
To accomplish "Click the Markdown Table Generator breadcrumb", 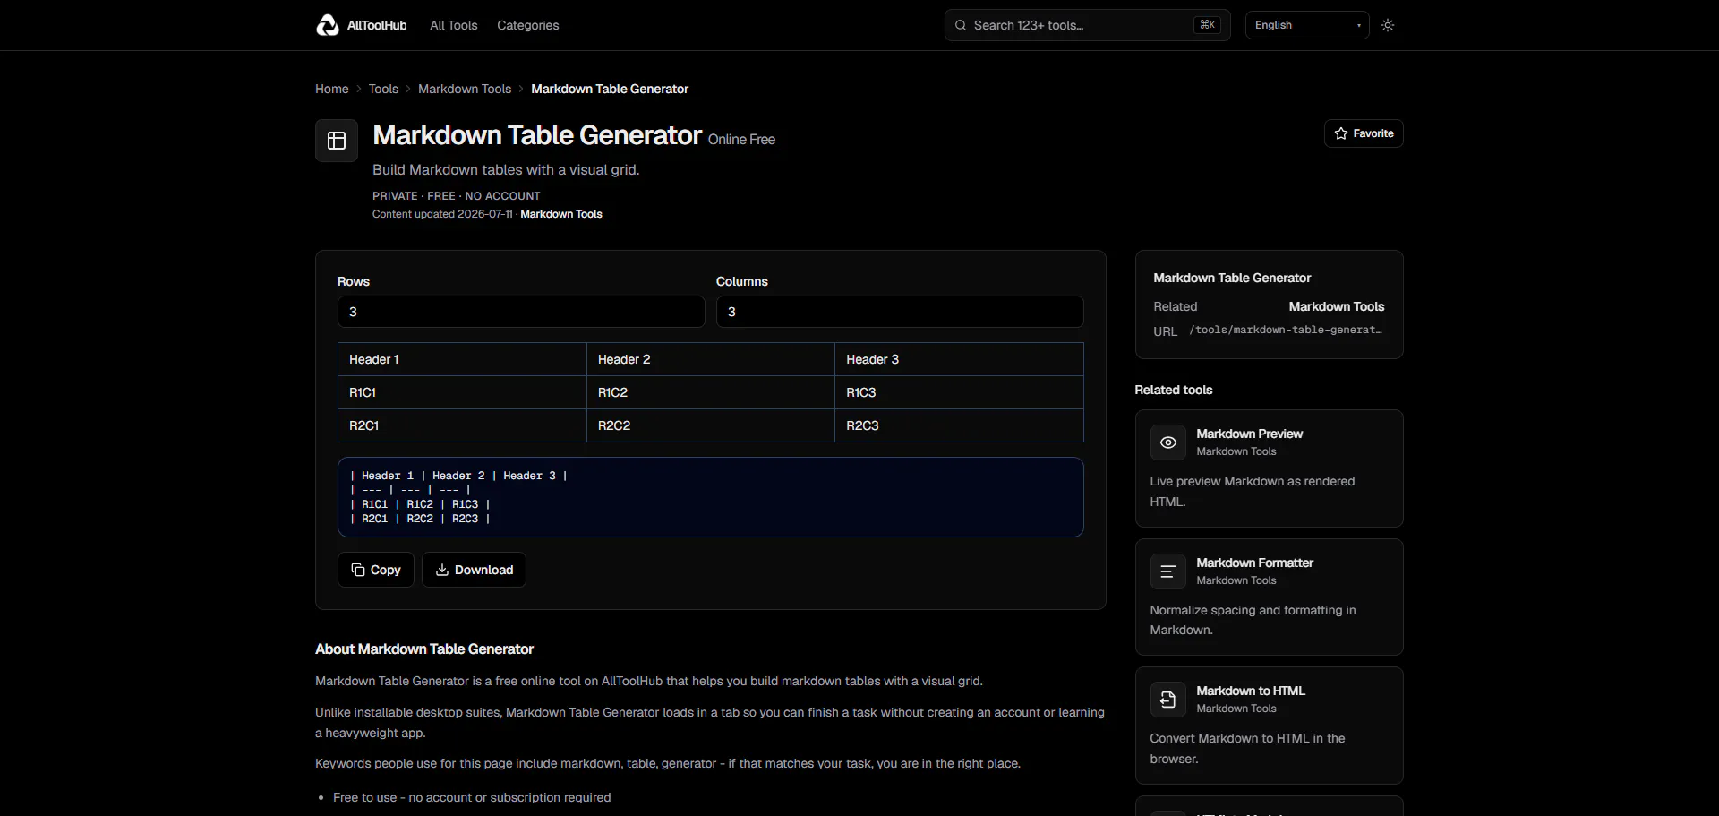I will pyautogui.click(x=610, y=89).
